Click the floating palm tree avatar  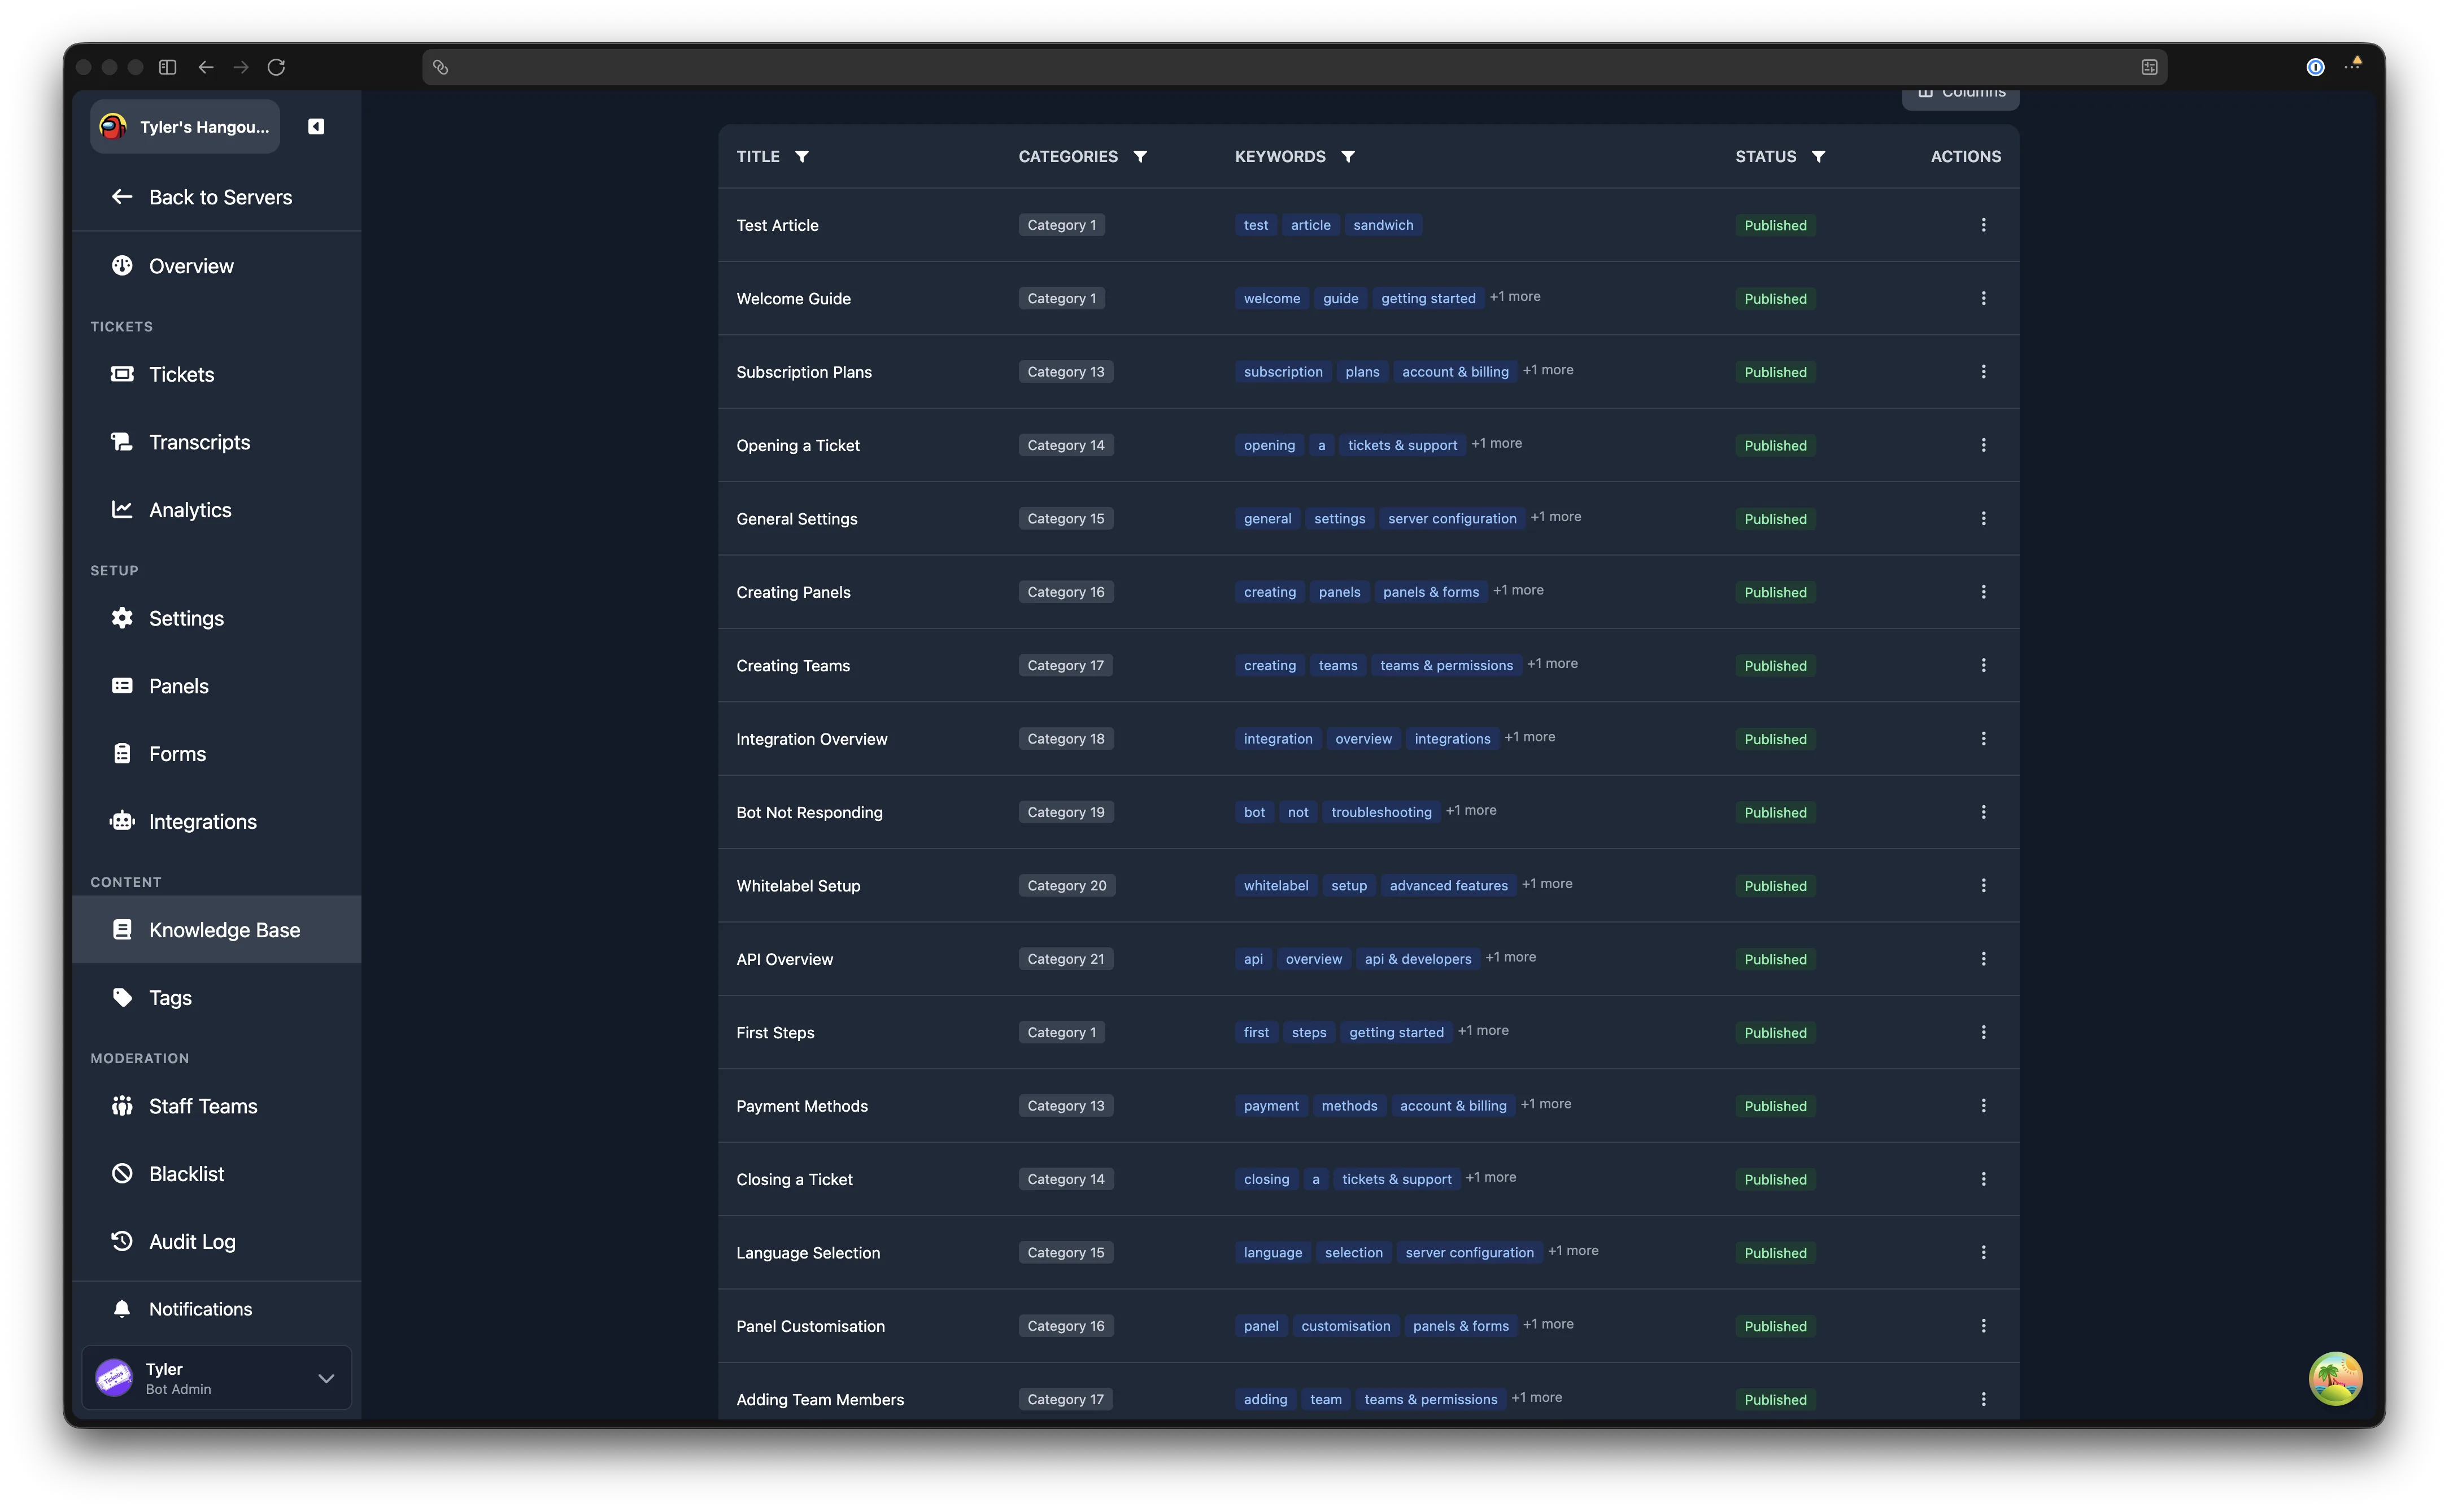2335,1378
